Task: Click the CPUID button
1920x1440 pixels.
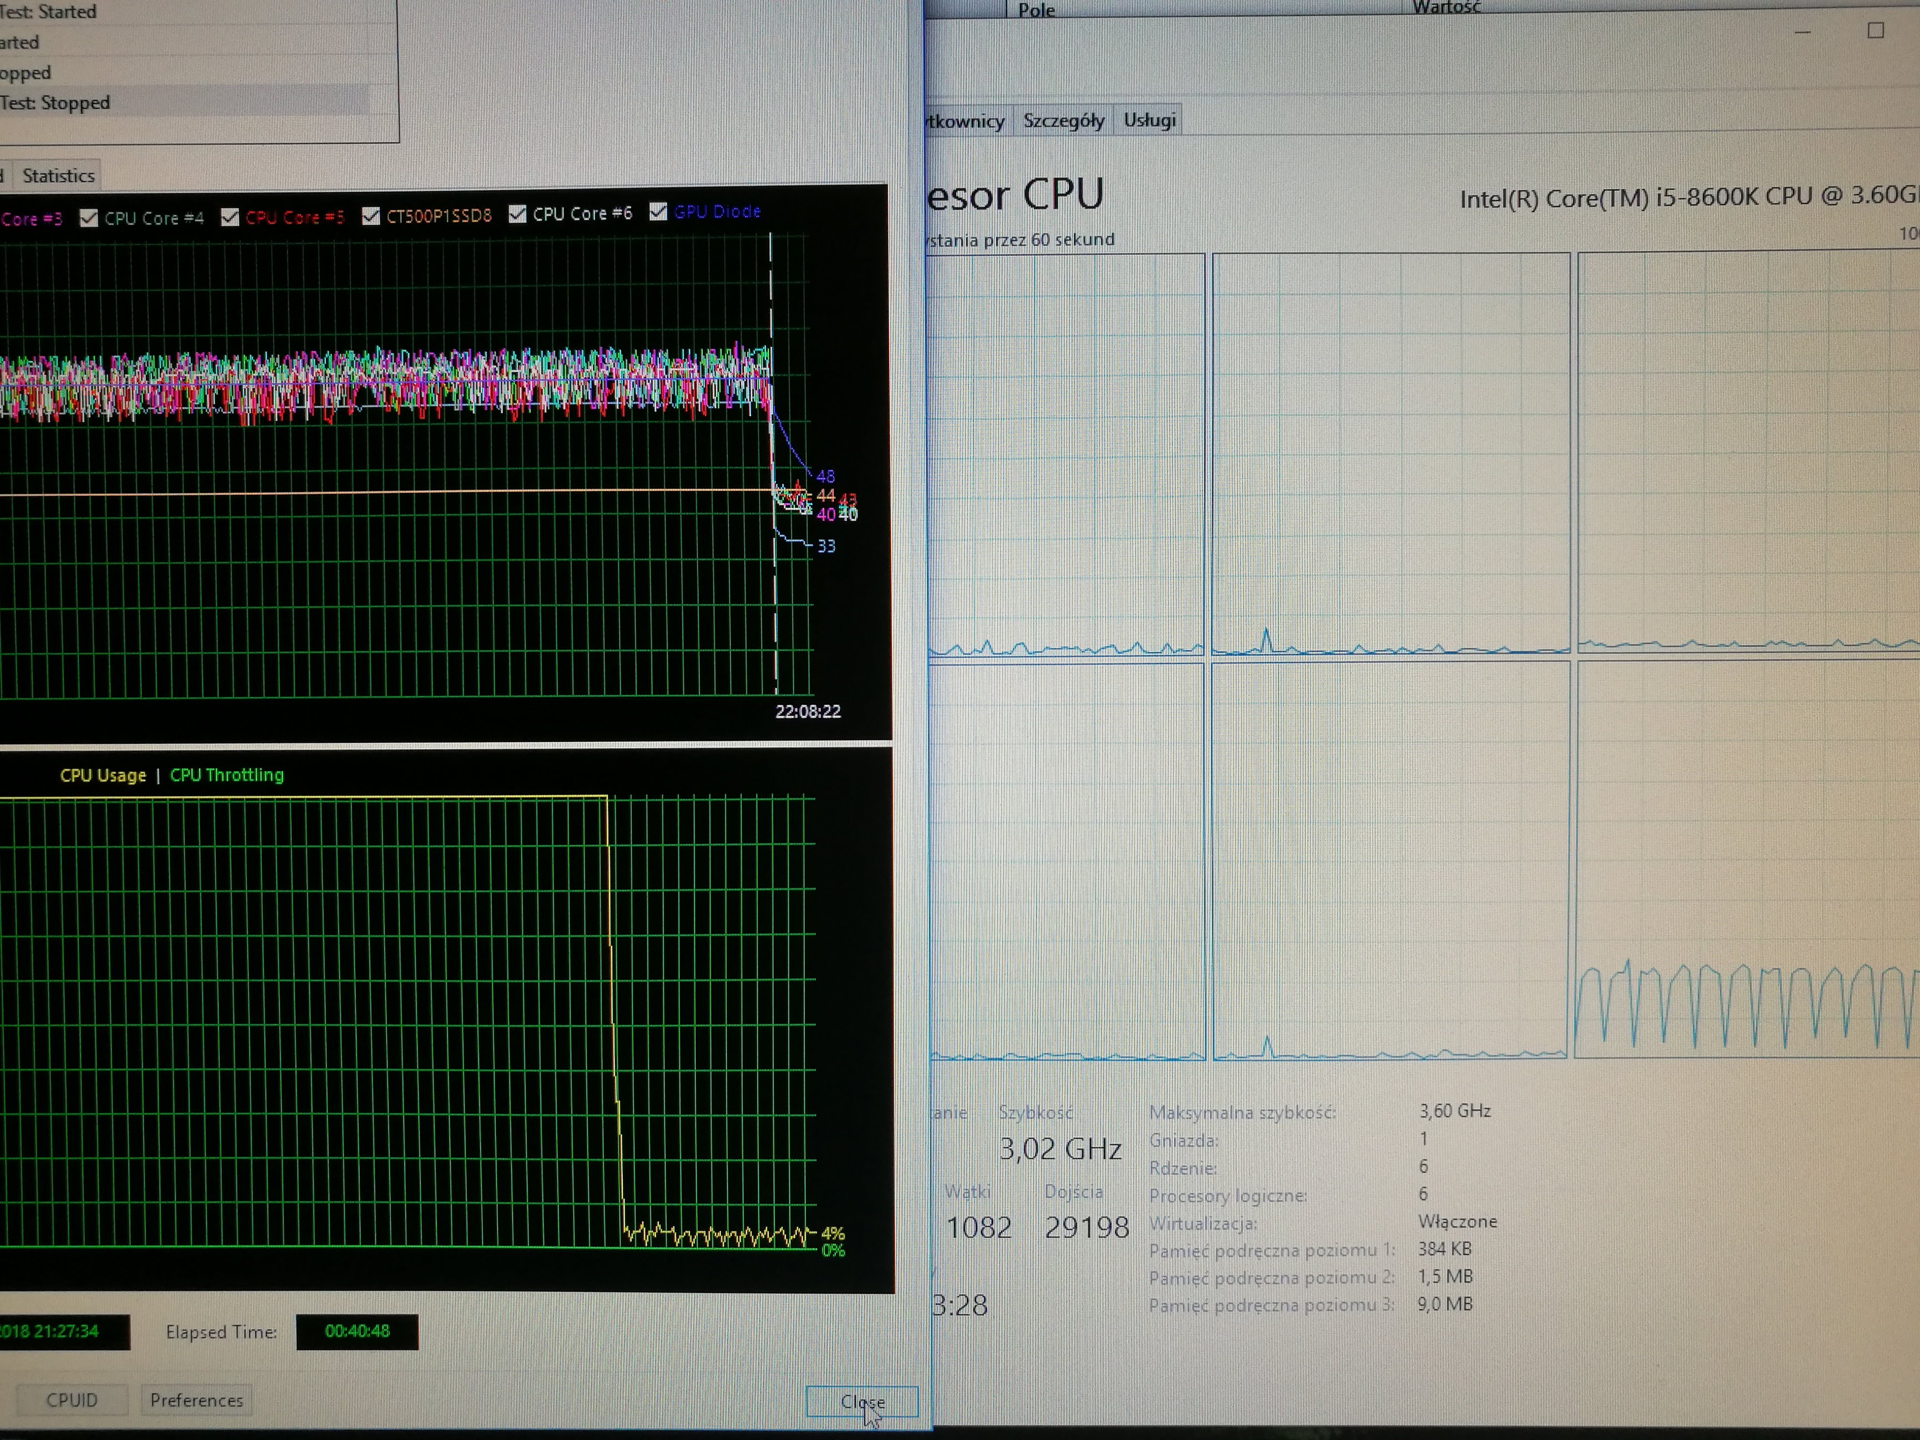Action: click(72, 1400)
